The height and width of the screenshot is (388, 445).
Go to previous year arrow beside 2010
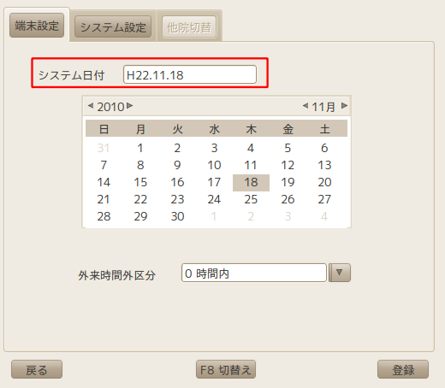91,106
